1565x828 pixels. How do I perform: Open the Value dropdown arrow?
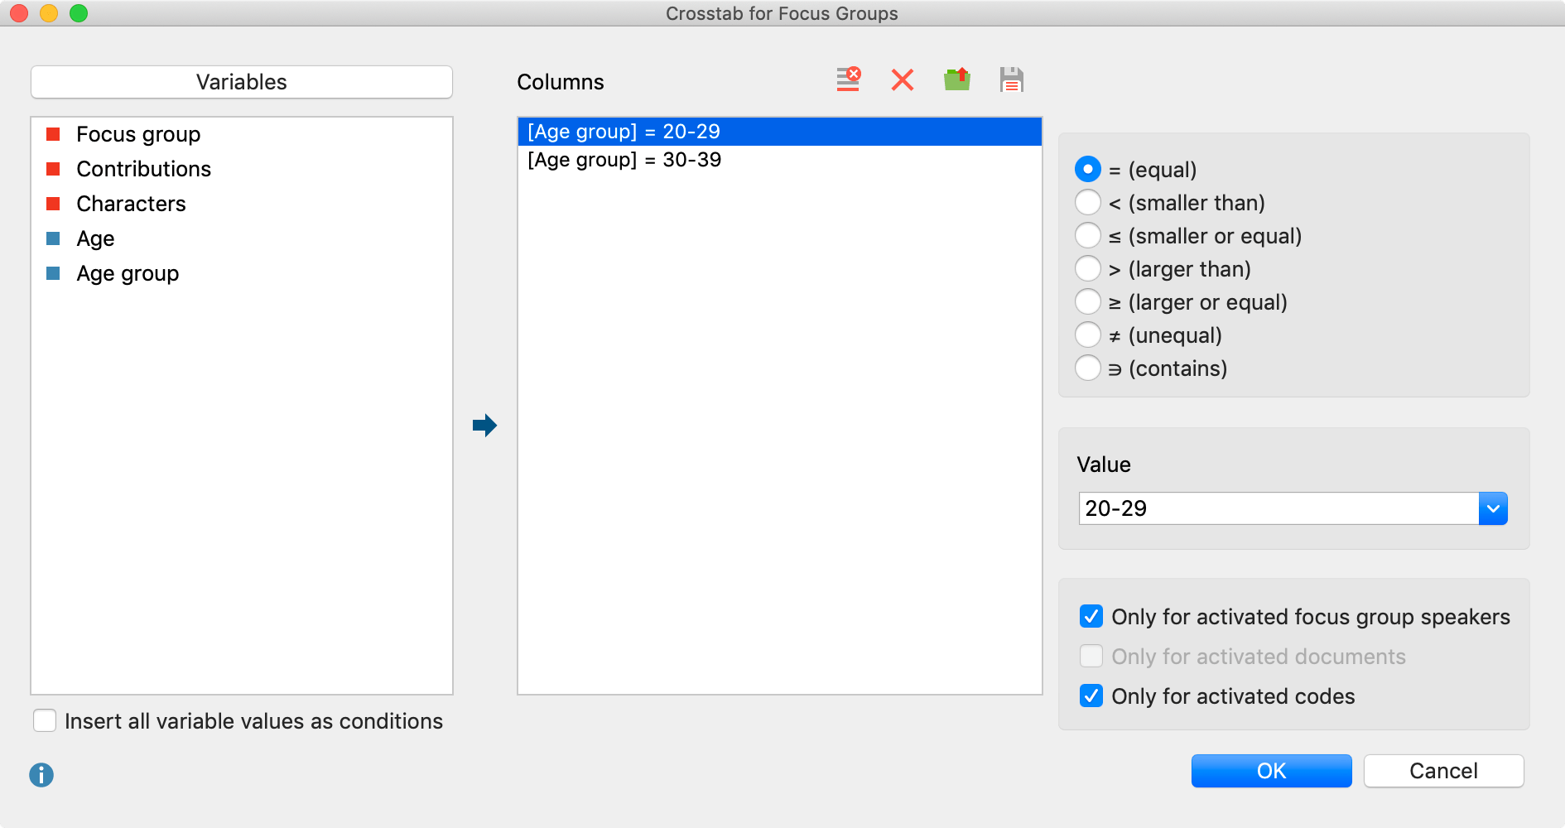pos(1493,508)
